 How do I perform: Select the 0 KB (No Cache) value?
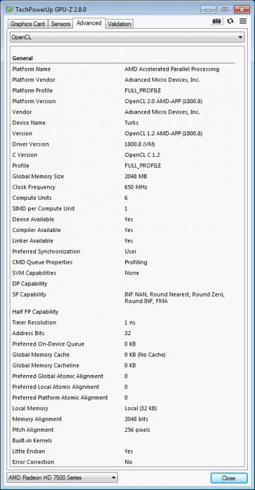(x=145, y=355)
